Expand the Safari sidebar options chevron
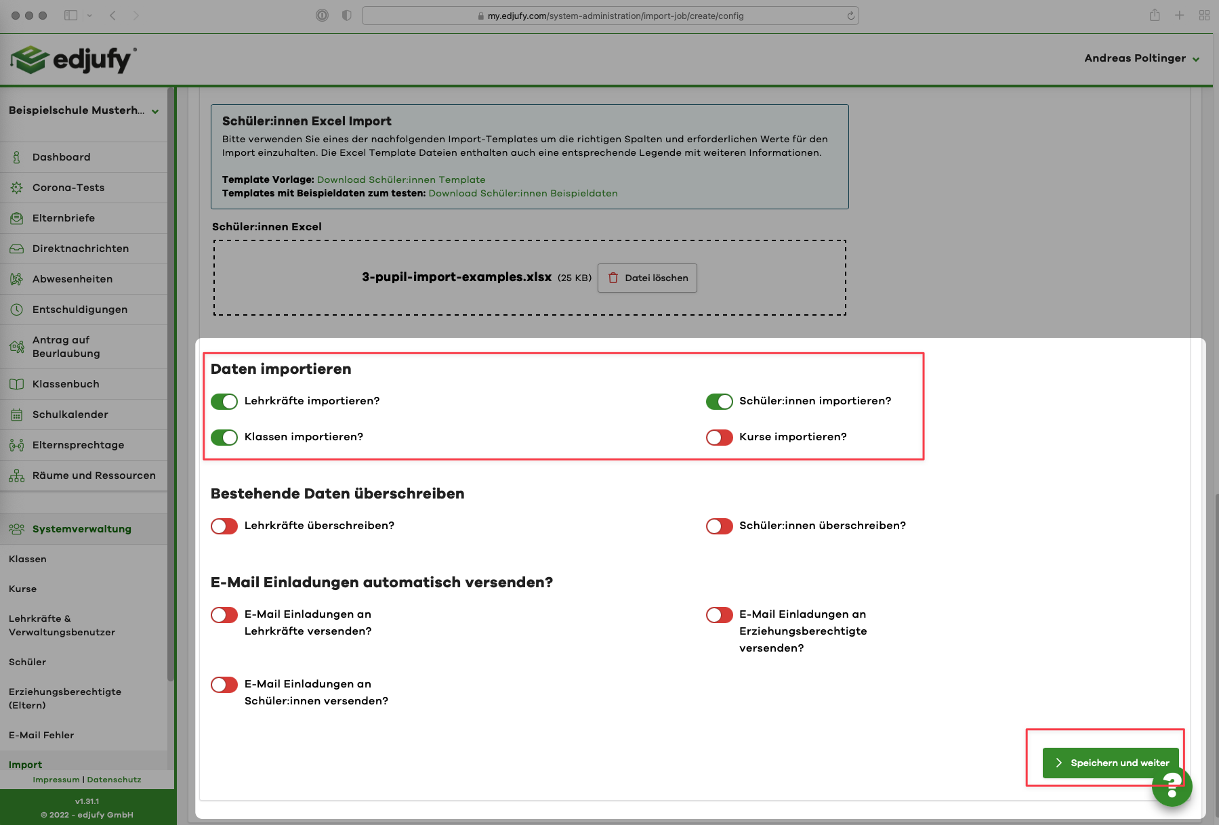 click(89, 16)
